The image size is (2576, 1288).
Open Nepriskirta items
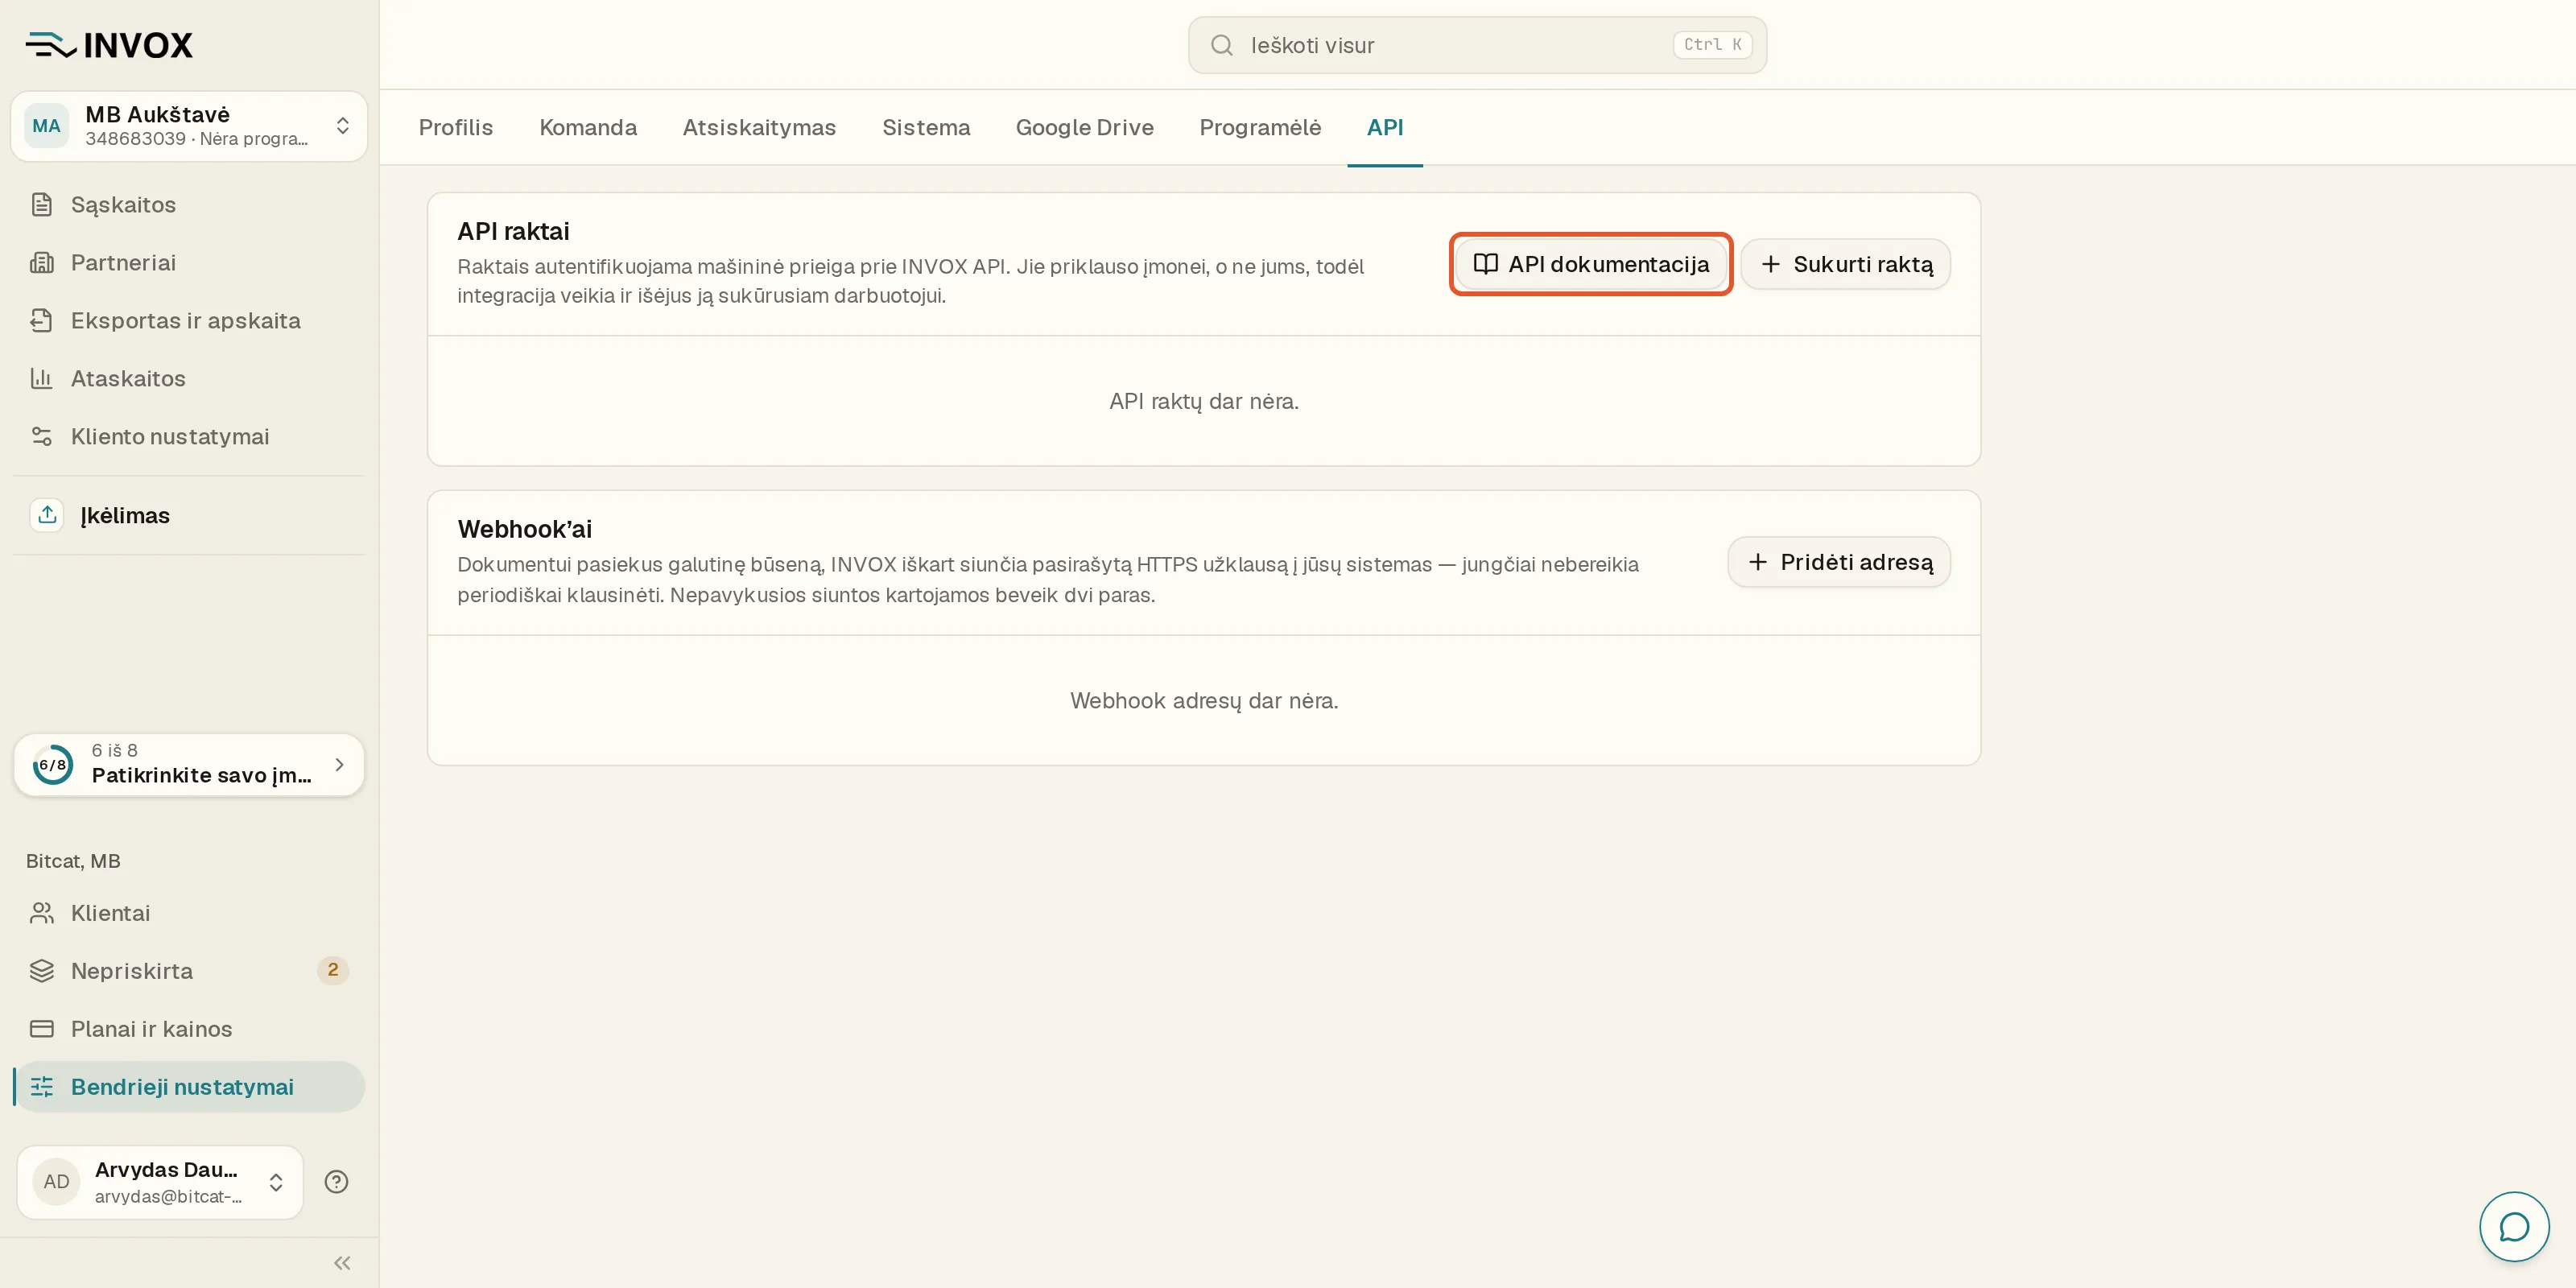(189, 971)
